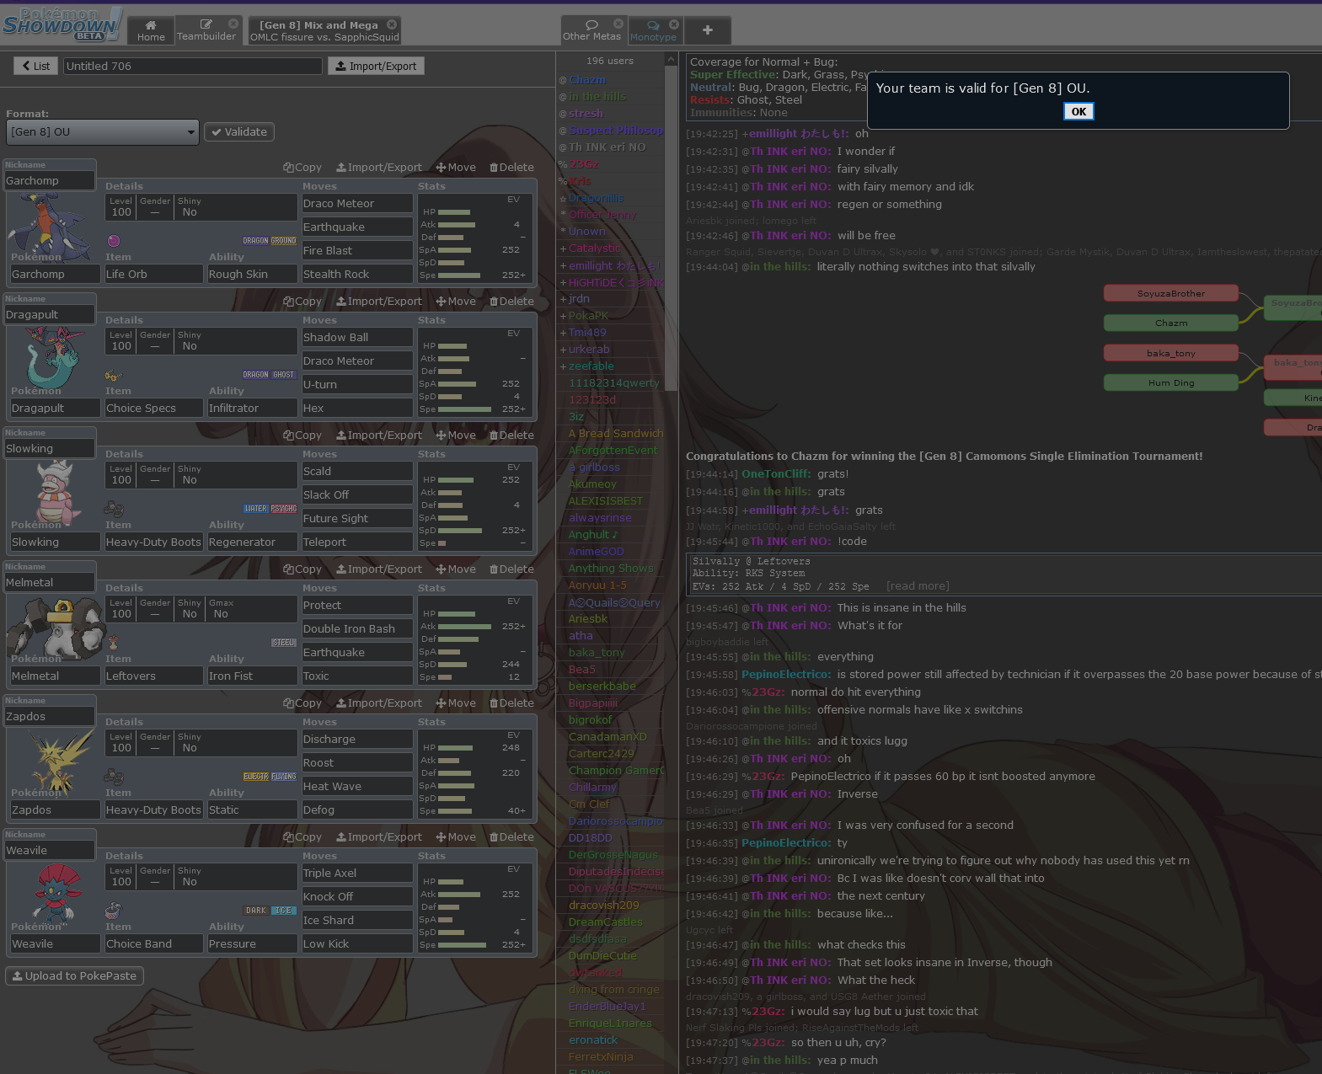Move the Dragapult set
This screenshot has height=1074, width=1322.
click(456, 302)
